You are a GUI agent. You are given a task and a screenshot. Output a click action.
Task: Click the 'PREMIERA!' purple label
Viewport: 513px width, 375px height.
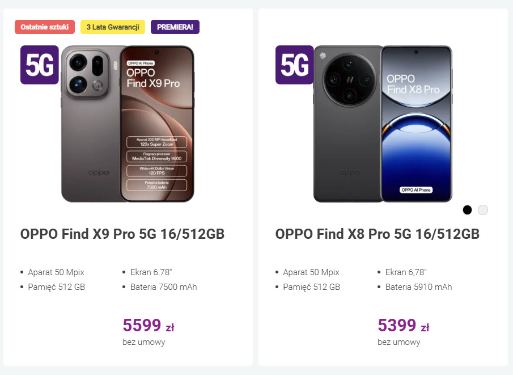175,27
